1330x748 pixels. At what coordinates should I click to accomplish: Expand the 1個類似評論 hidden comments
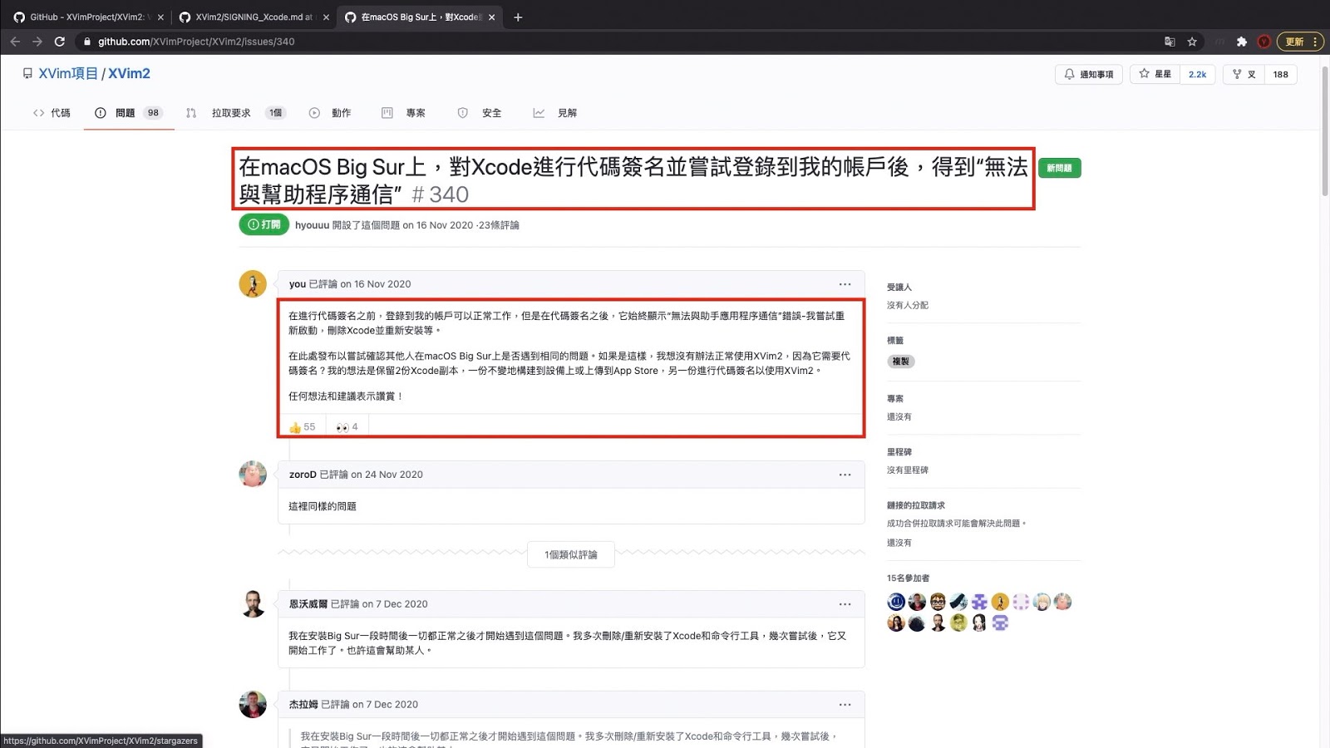pos(571,554)
